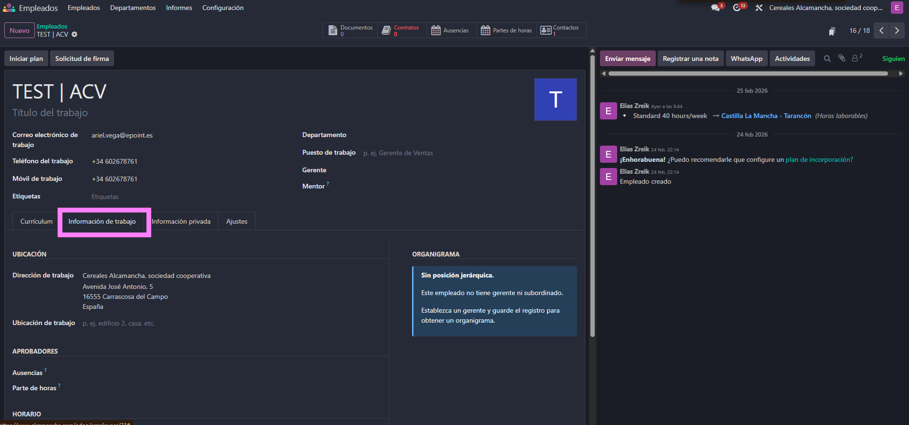Click the bookmark icon near record counter
Image resolution: width=909 pixels, height=425 pixels.
click(x=832, y=31)
